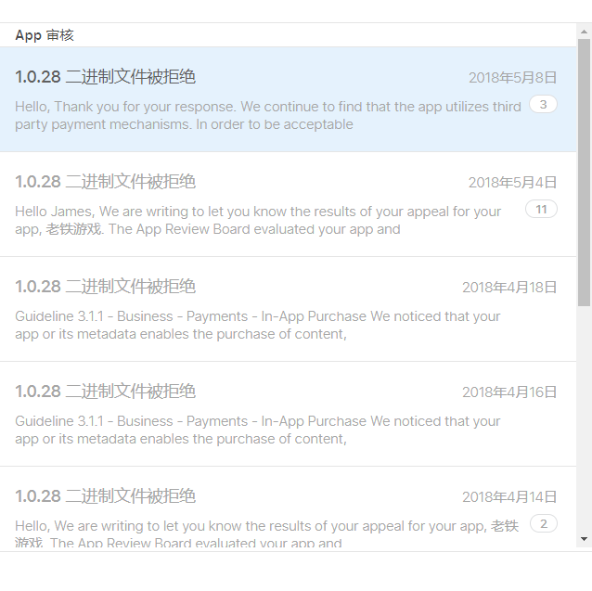Click the scrollbar down arrow

point(584,539)
